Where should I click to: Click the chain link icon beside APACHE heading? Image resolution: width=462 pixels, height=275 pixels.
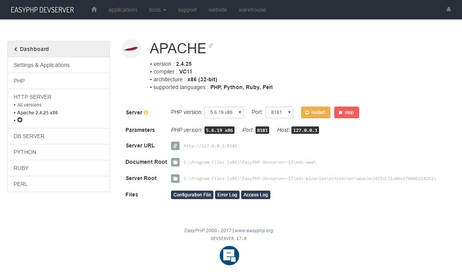coord(211,46)
